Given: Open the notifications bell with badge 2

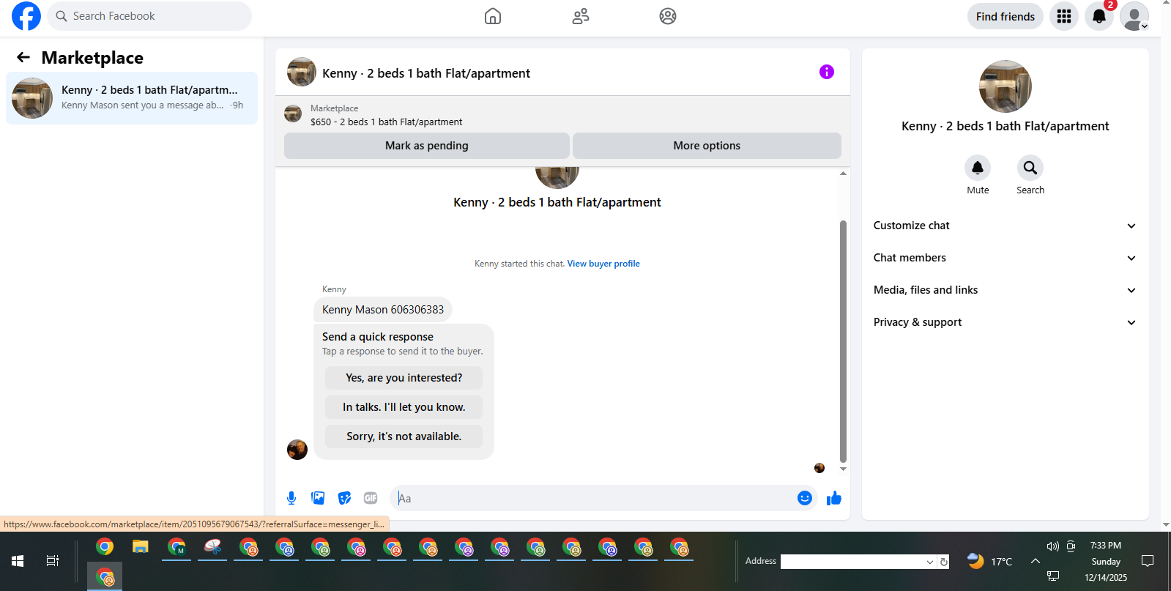Looking at the screenshot, I should point(1099,16).
